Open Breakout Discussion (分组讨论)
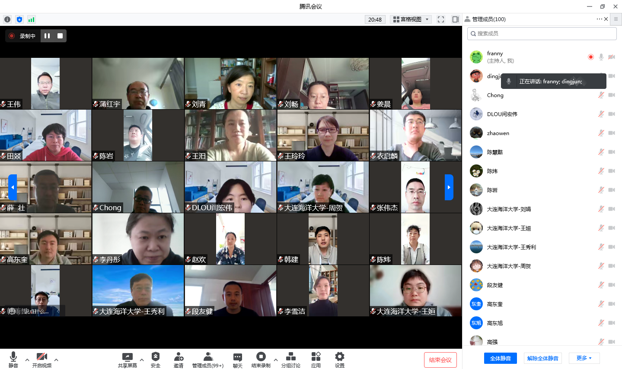The image size is (622, 369). (x=291, y=360)
